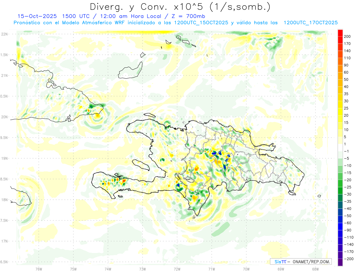Click the 71W longitude label
354x273 pixels.
[x=212, y=269]
